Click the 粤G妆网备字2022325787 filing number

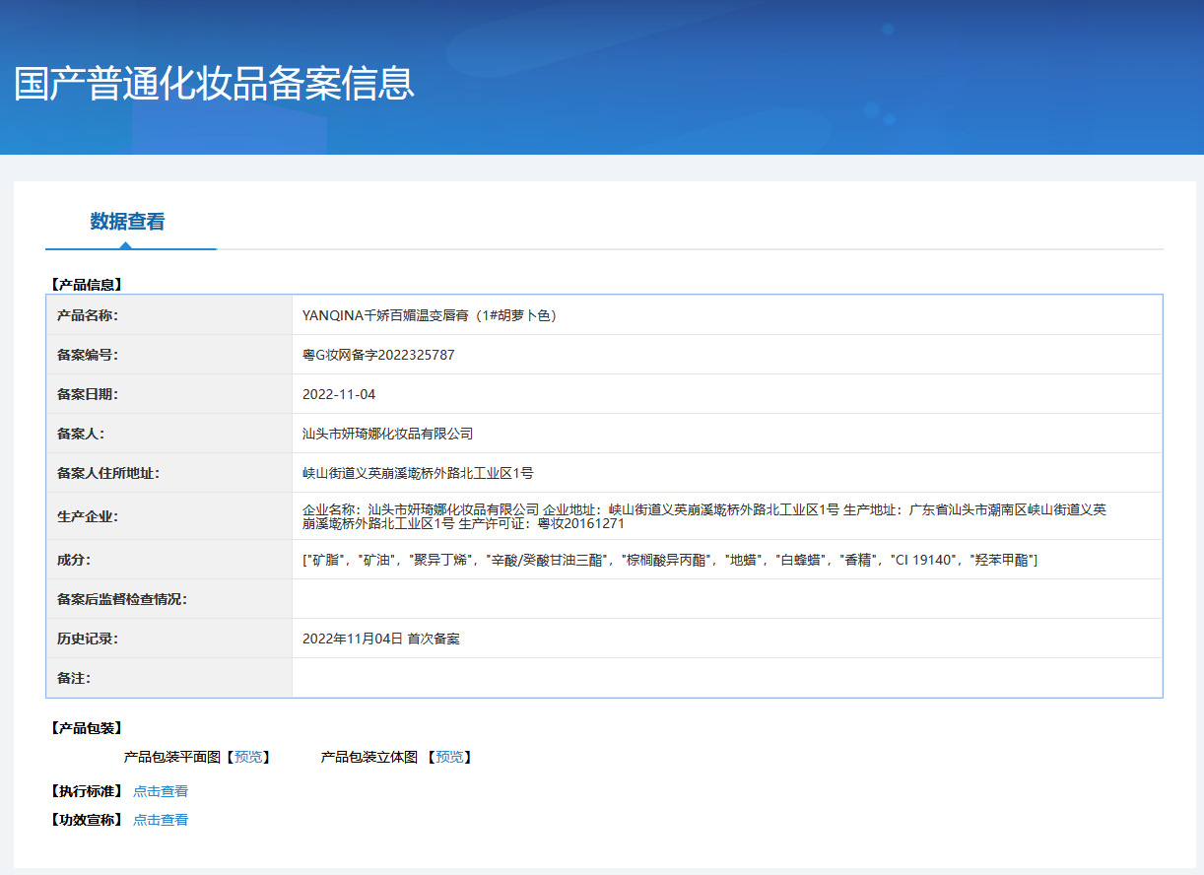point(378,355)
